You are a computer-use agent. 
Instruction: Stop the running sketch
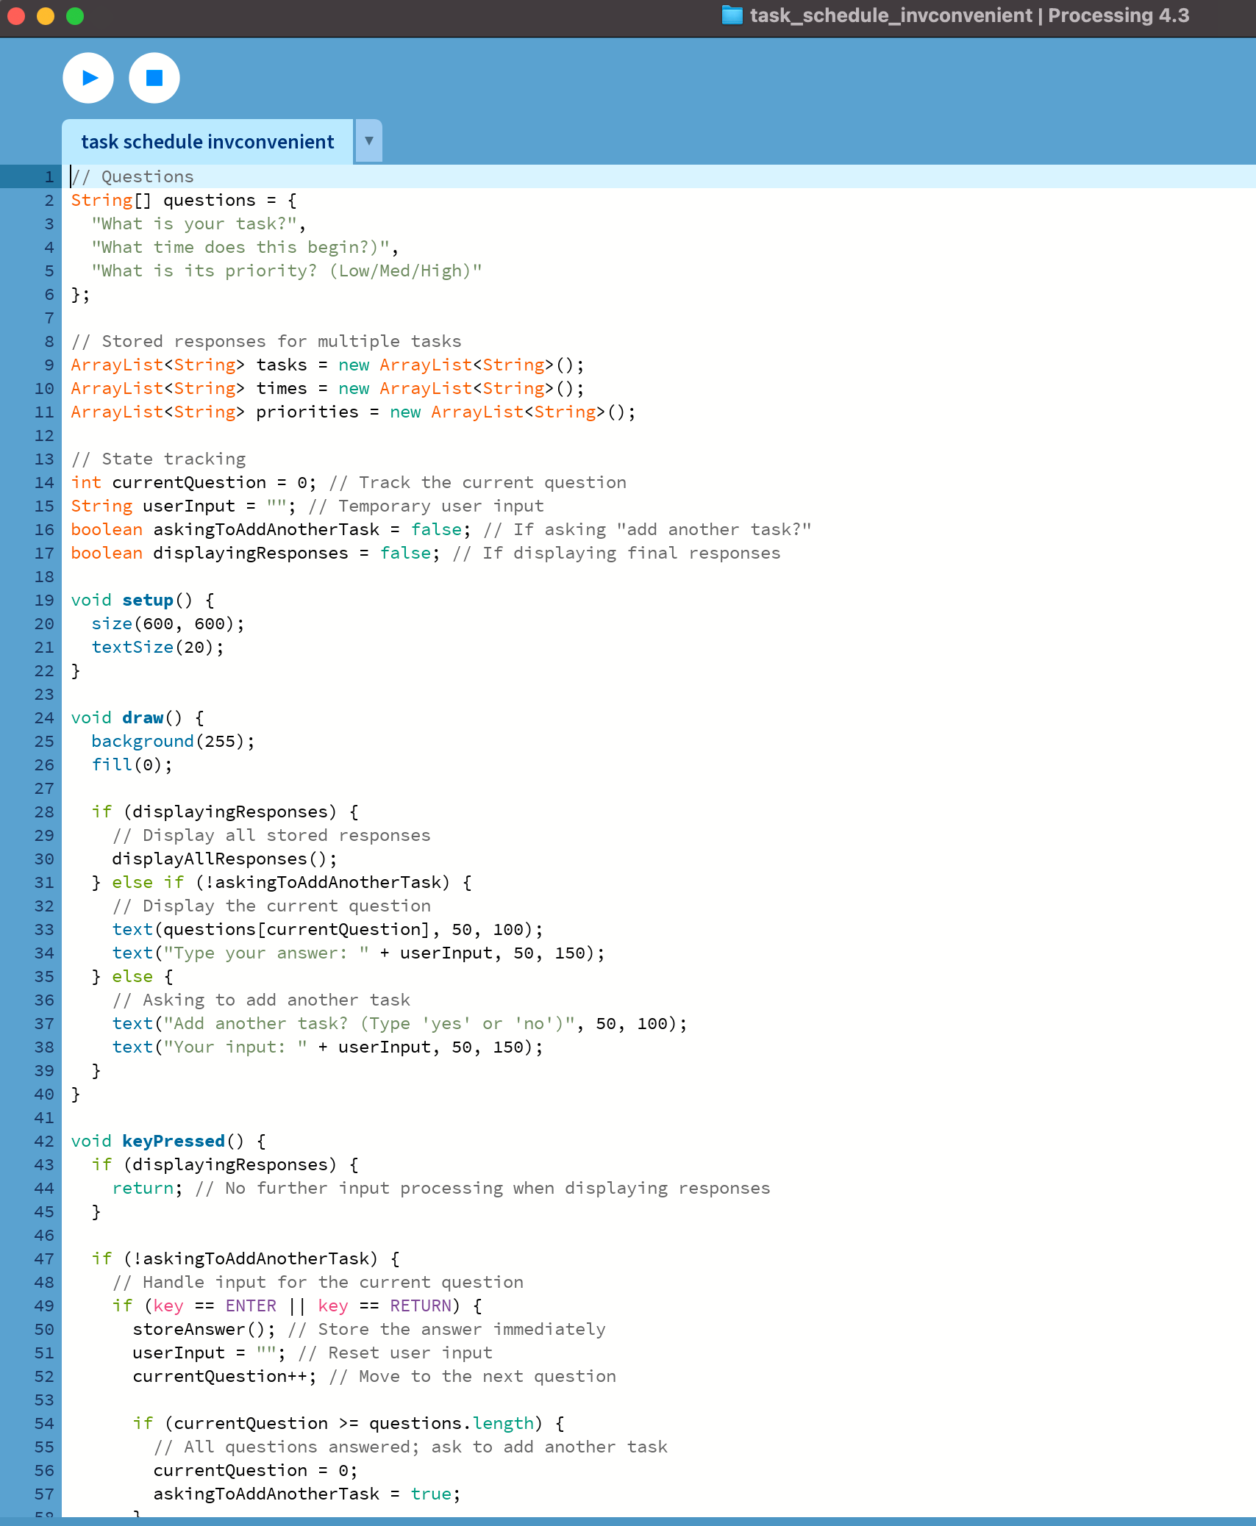pos(154,78)
